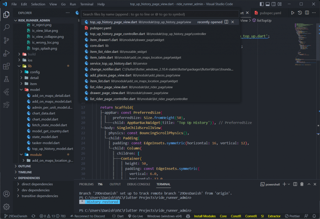
Task: Expand the build folder in explorer
Action: coord(32,54)
